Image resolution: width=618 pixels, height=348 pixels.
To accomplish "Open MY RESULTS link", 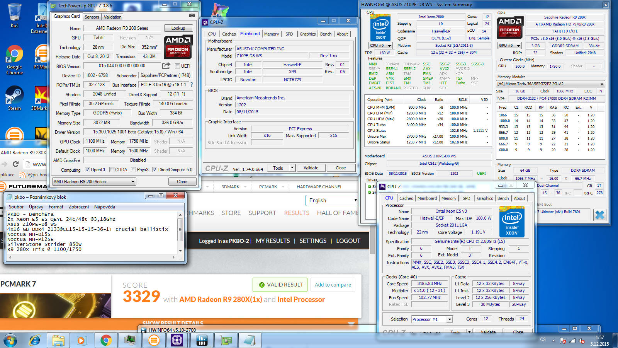I will point(273,241).
